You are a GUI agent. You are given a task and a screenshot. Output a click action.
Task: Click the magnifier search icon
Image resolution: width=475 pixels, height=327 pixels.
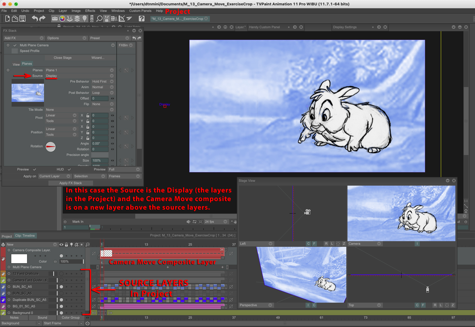click(x=100, y=19)
